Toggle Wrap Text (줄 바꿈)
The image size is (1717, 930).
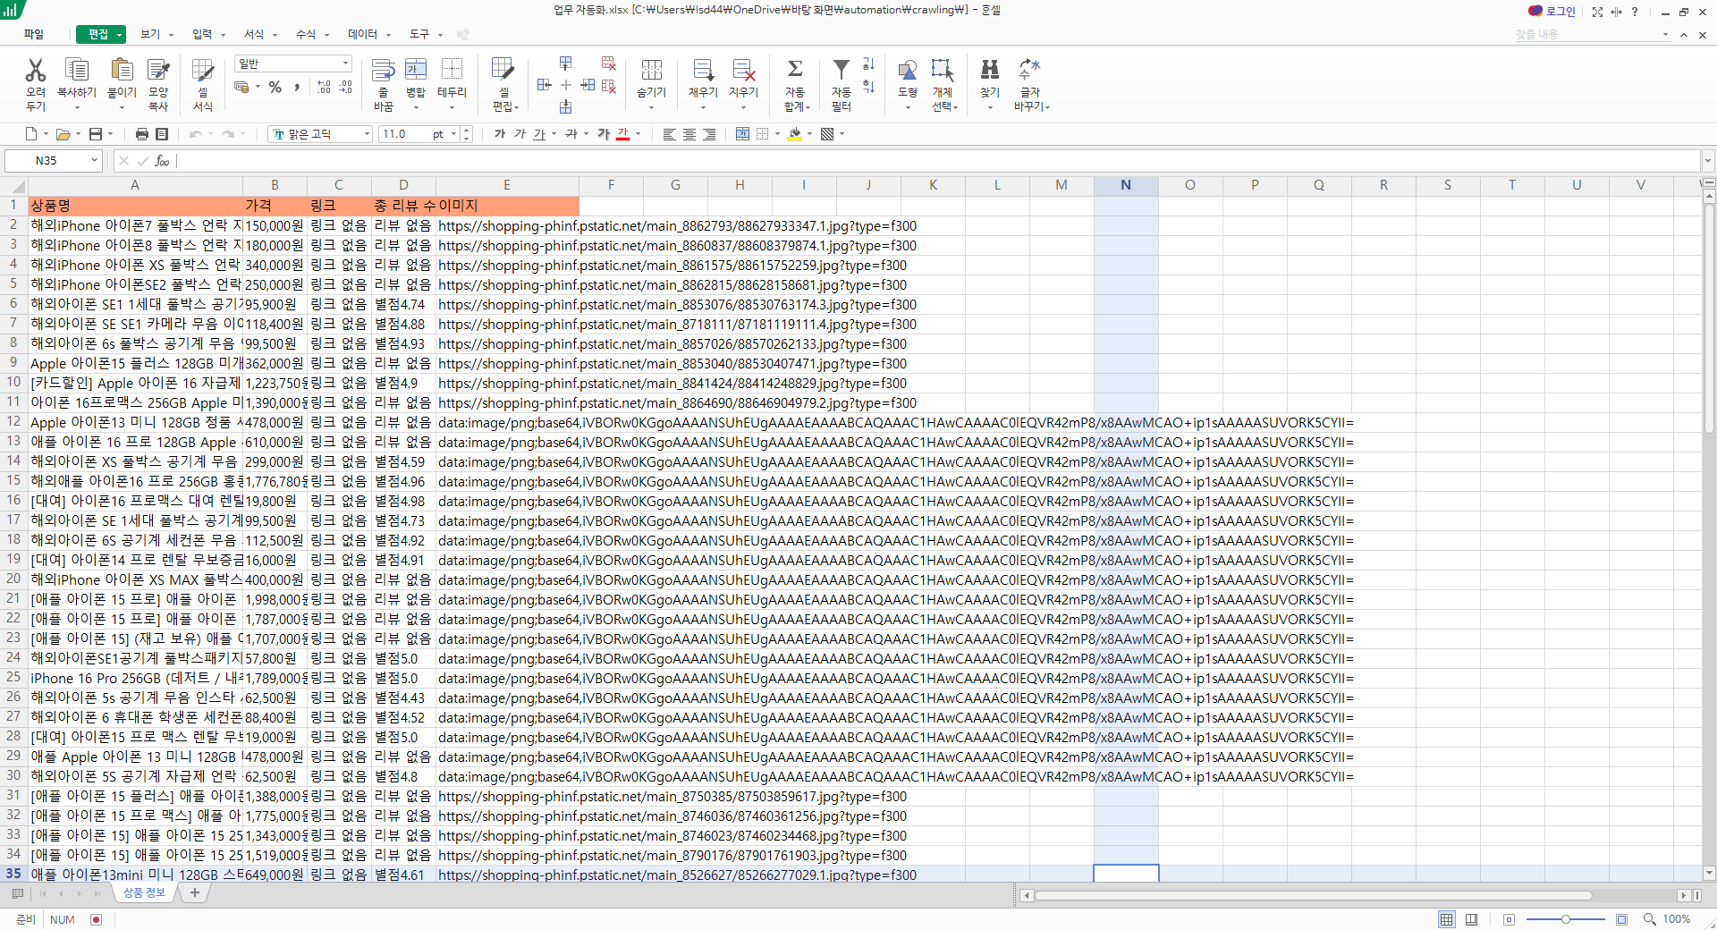click(x=384, y=71)
